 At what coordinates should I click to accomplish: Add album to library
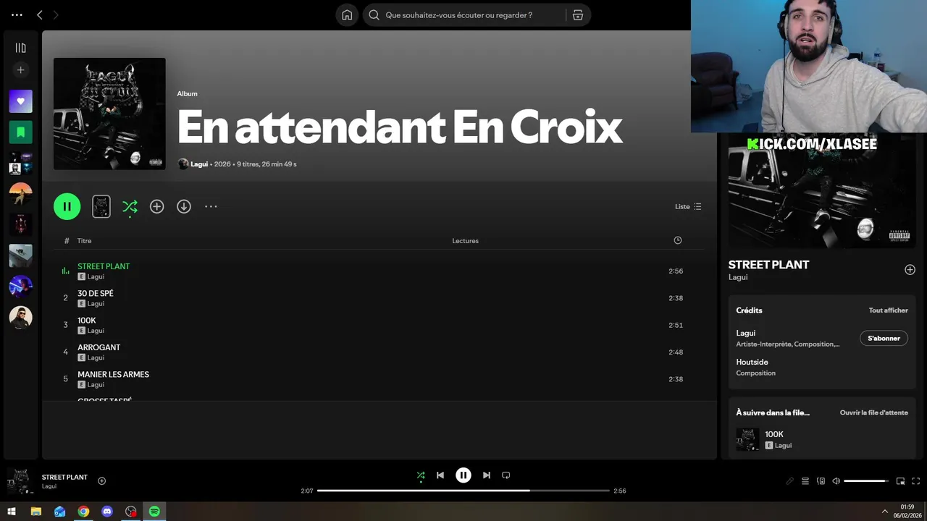(x=156, y=206)
